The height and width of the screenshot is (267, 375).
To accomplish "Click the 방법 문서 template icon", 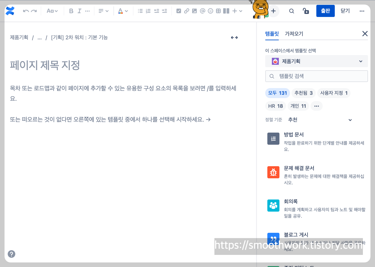I will coord(273,139).
